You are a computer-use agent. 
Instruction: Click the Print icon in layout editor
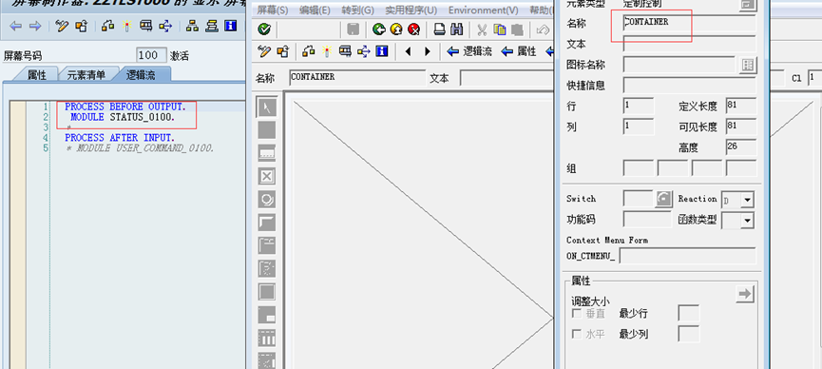point(439,29)
